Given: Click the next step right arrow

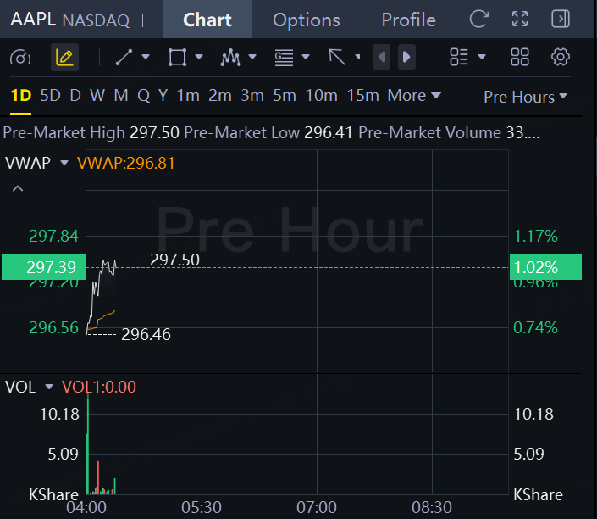Looking at the screenshot, I should (x=406, y=57).
